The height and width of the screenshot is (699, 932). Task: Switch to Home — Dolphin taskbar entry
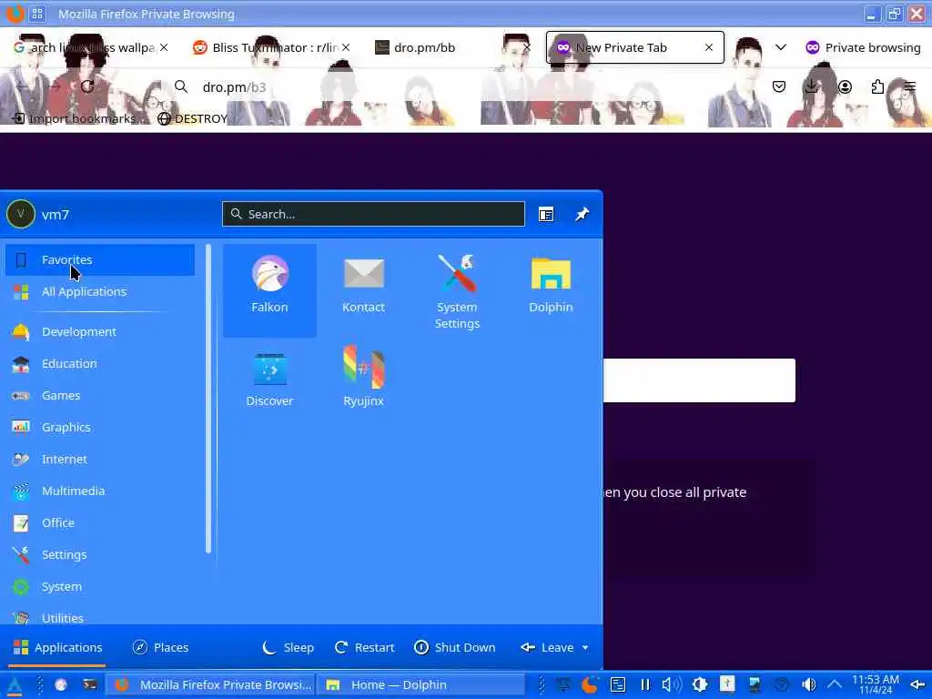click(420, 684)
